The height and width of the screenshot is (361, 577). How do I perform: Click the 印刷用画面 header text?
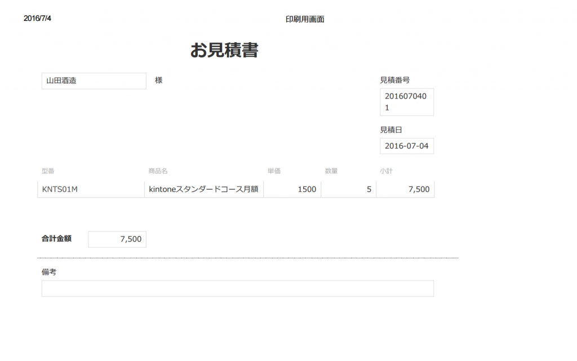[305, 20]
